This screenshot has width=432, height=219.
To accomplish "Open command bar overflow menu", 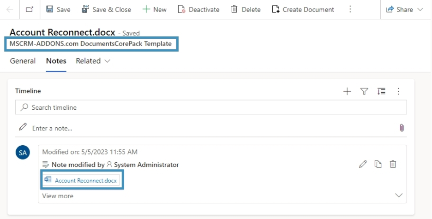I will [350, 9].
